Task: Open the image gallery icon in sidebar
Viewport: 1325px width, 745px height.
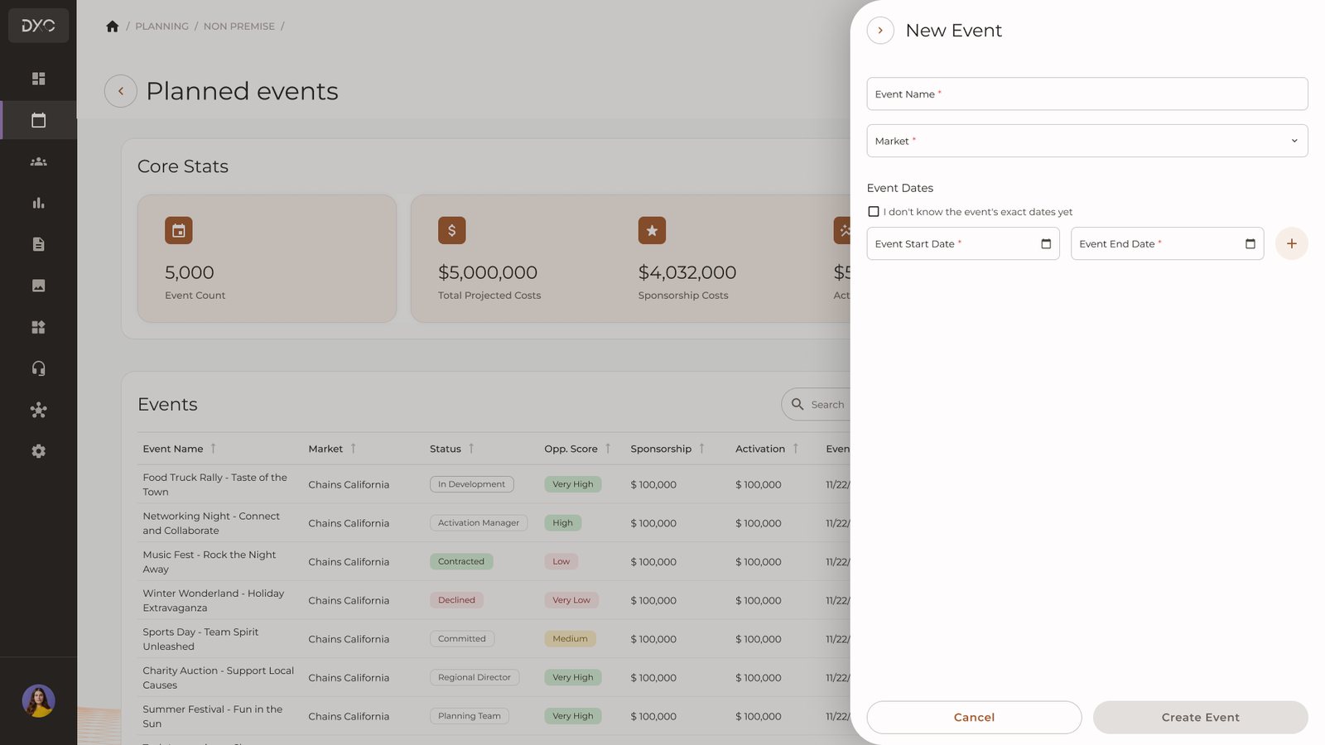Action: (38, 286)
